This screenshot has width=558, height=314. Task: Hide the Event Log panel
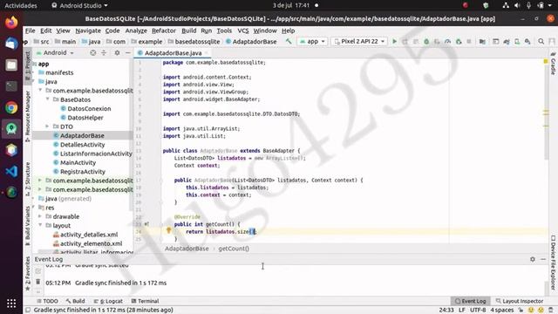click(x=543, y=259)
